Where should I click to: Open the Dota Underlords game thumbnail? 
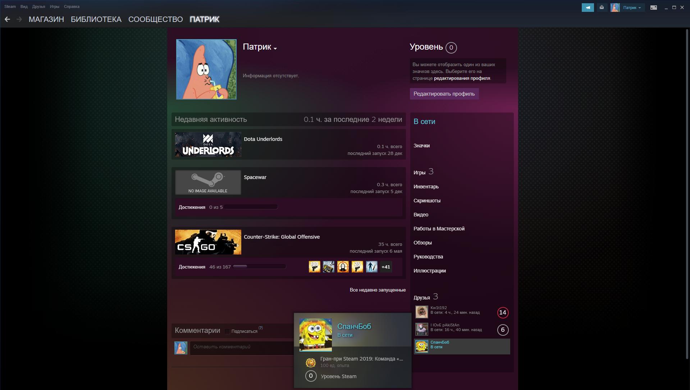click(208, 144)
